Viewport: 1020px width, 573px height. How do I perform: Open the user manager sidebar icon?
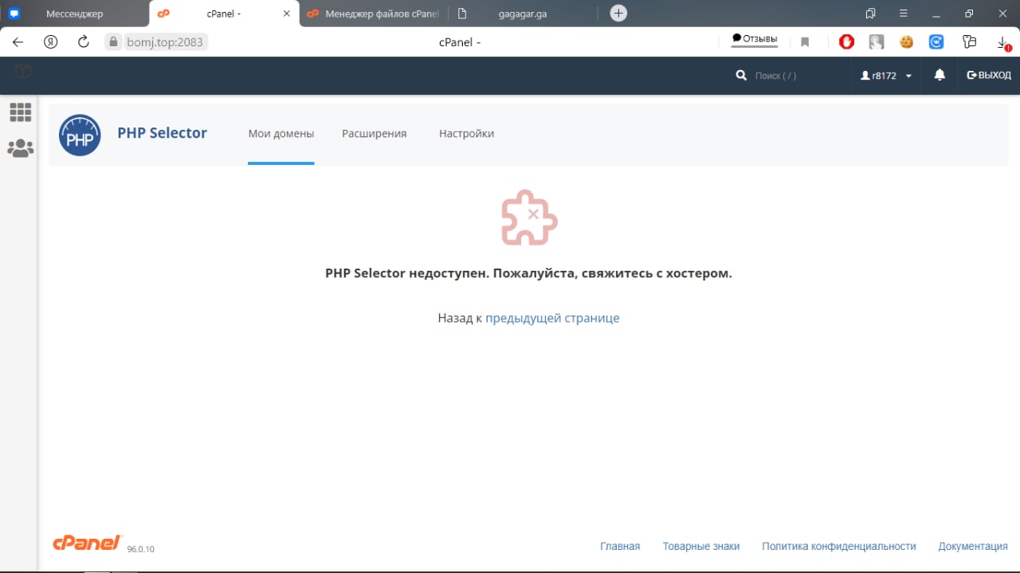[x=21, y=148]
